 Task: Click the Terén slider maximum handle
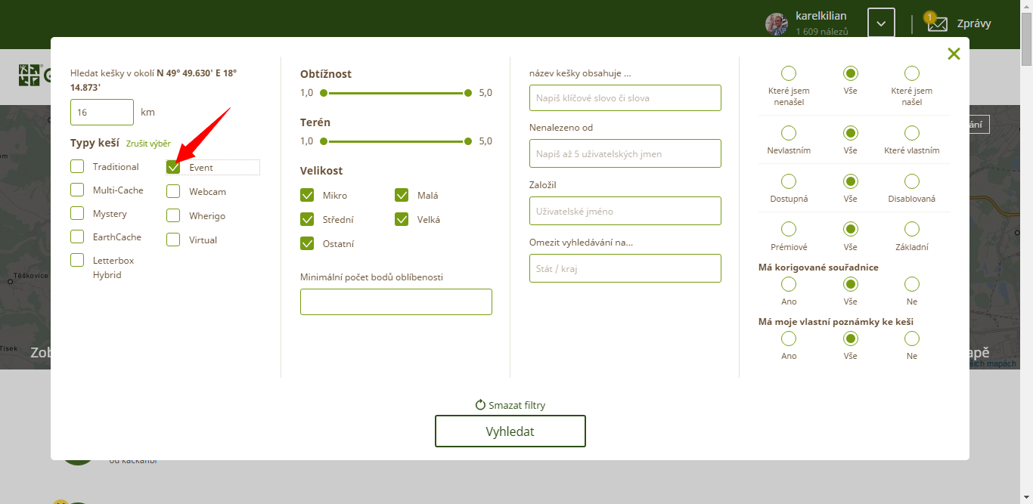click(x=468, y=141)
